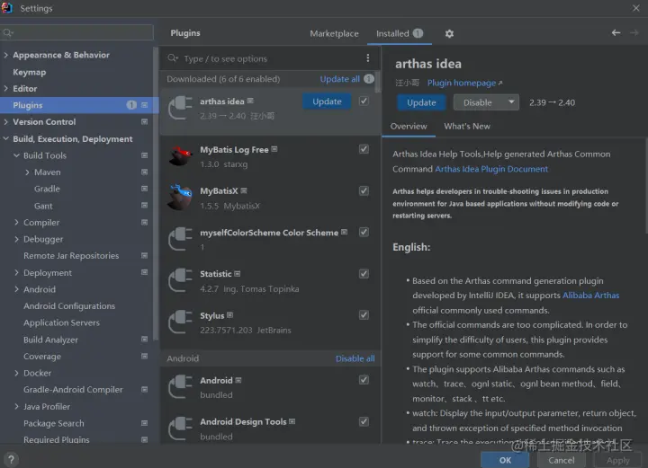
Task: Click the Android Design Tools plugin icon
Action: pyautogui.click(x=180, y=428)
